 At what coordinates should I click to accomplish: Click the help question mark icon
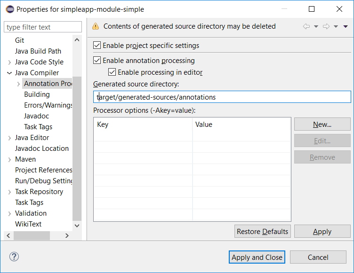pyautogui.click(x=14, y=257)
